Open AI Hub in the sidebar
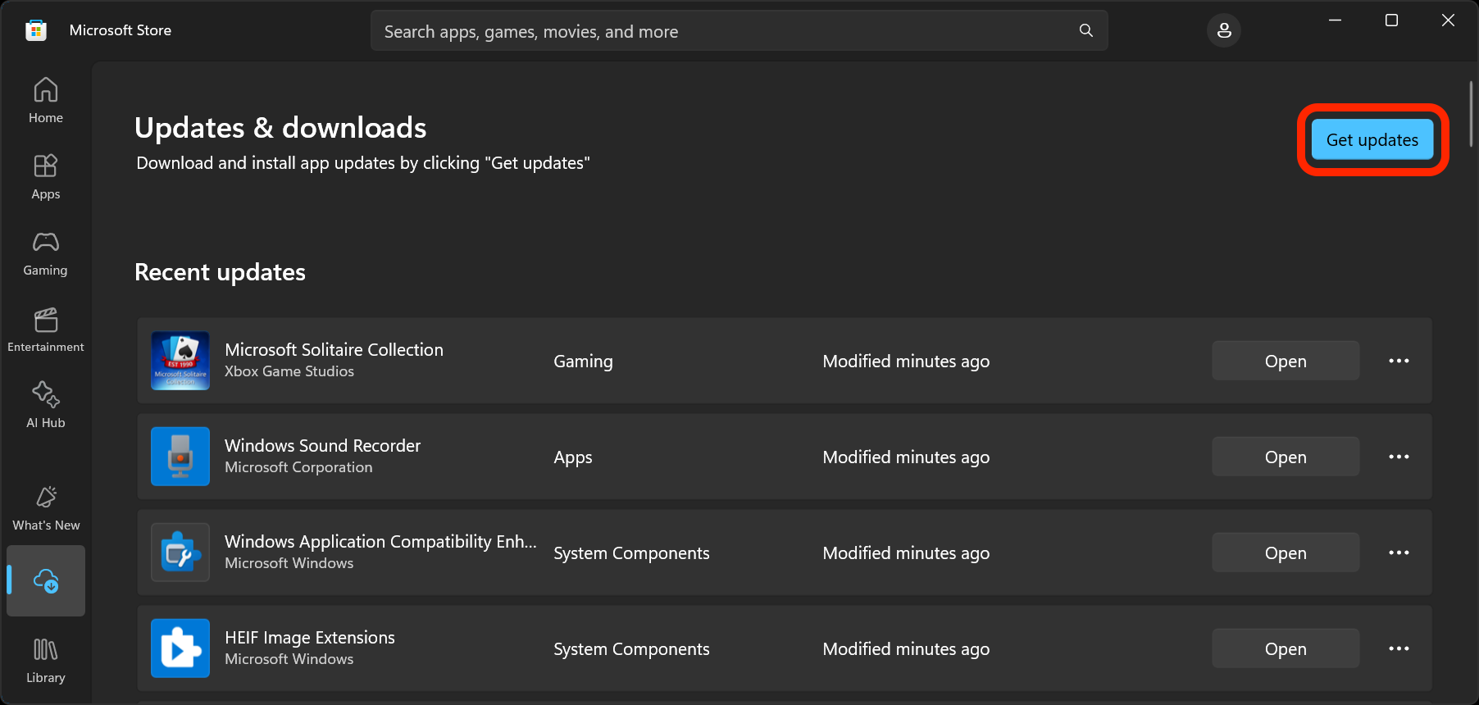 (46, 405)
